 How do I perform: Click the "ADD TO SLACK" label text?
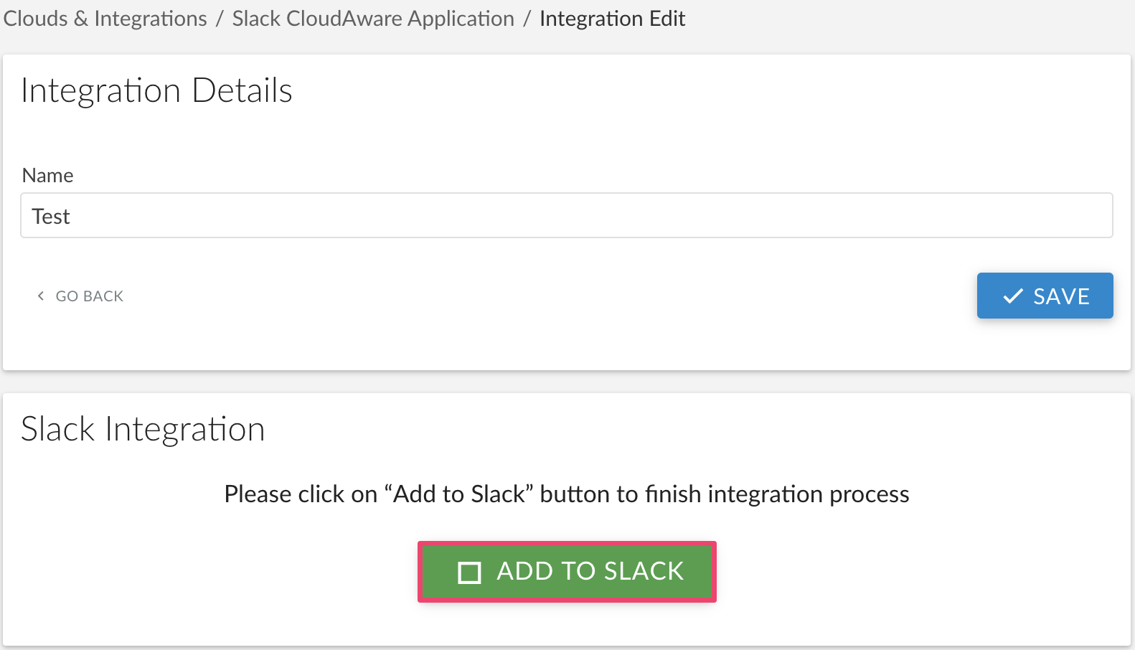[590, 571]
